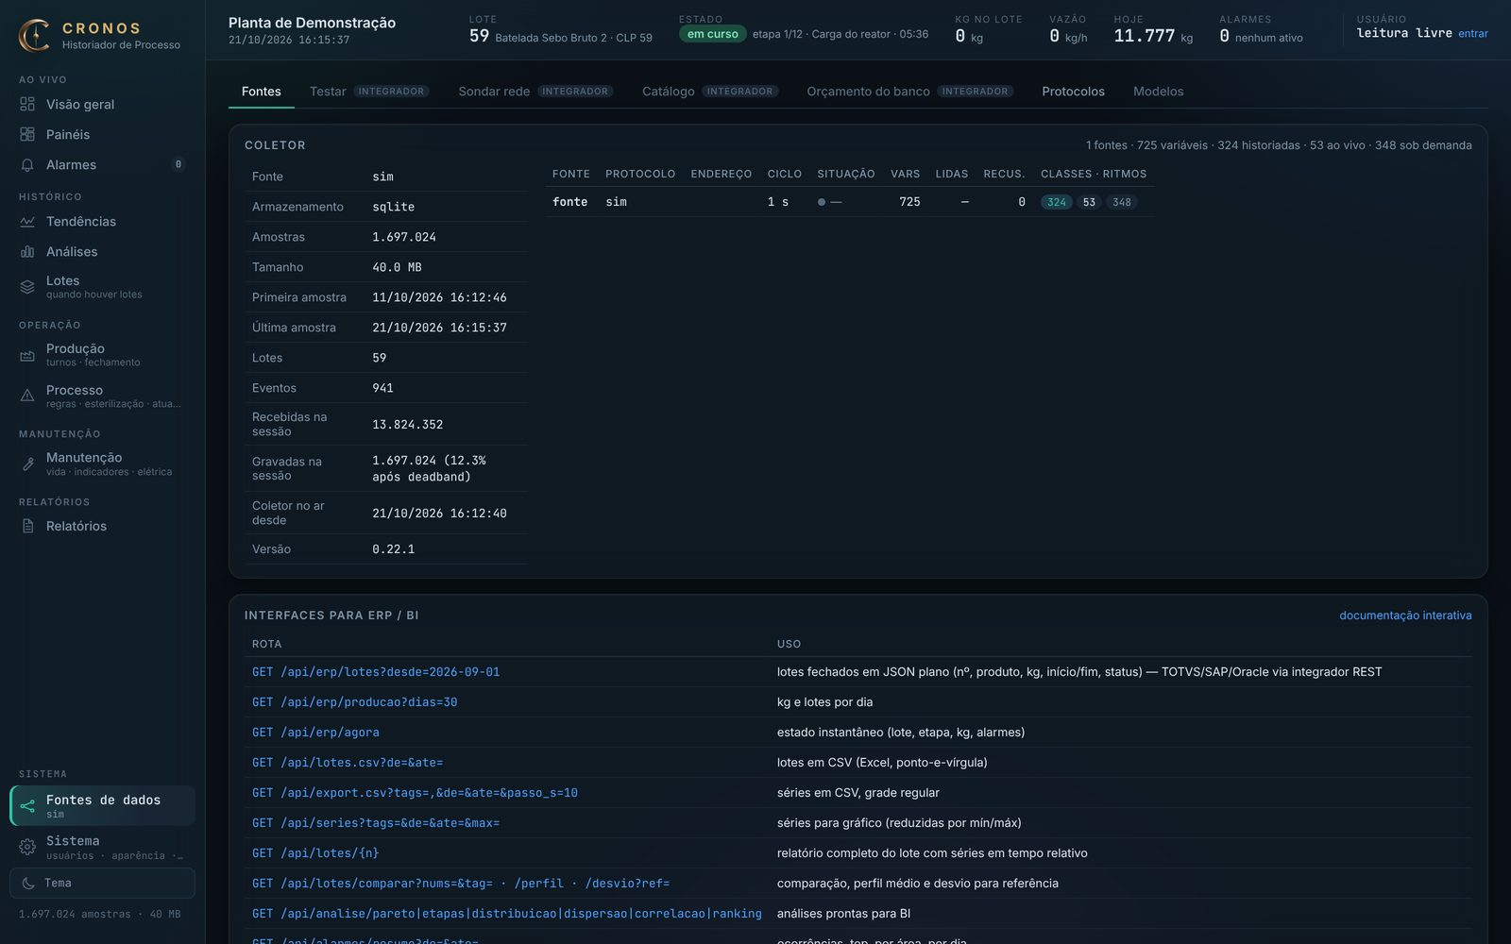The width and height of the screenshot is (1511, 944).
Task: Open the Sondar rede tab
Action: click(535, 92)
